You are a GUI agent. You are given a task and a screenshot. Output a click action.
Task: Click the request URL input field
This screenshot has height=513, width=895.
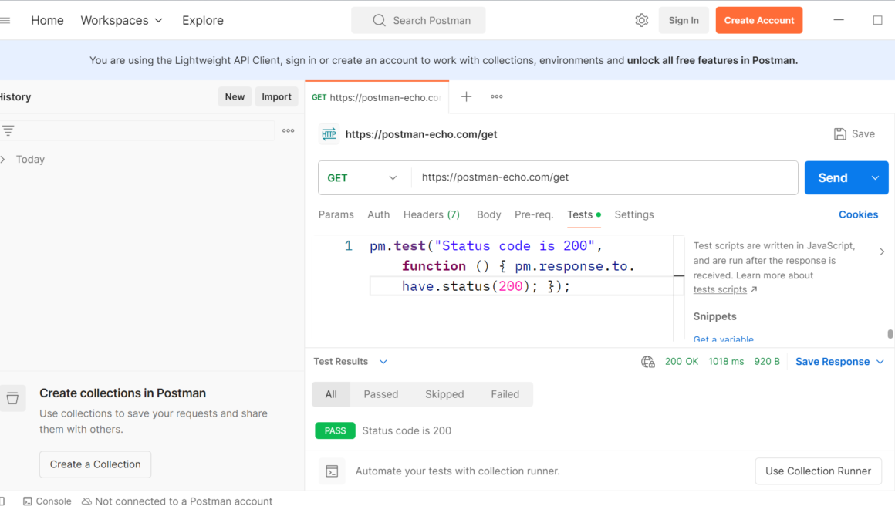[x=604, y=177]
